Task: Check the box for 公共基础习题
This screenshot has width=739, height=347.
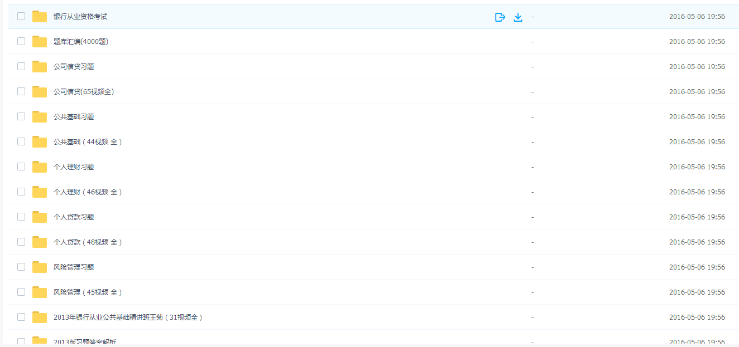Action: [21, 116]
